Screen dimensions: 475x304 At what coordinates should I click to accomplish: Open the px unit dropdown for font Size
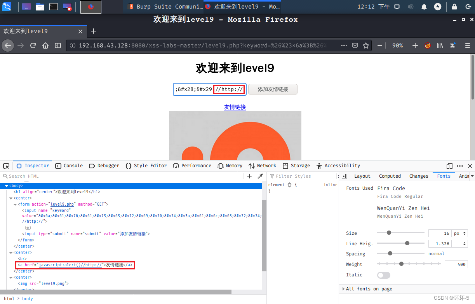(x=460, y=233)
